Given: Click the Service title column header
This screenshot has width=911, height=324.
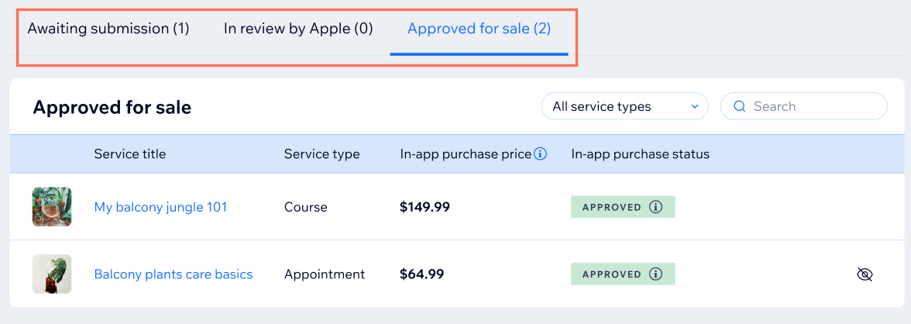Looking at the screenshot, I should coord(129,154).
